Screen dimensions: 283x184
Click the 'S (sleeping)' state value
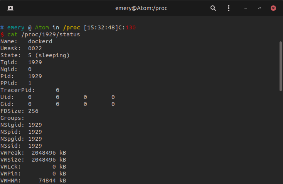[49, 56]
